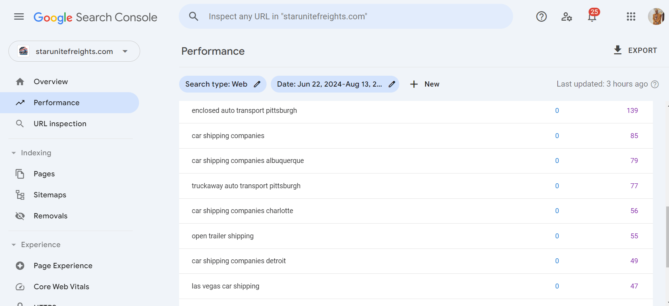
Task: Click the URL inspection magnifier icon
Action: [20, 124]
